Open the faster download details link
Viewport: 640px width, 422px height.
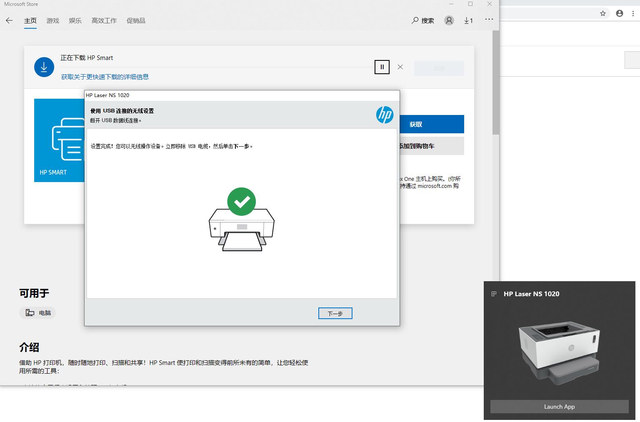click(x=105, y=77)
